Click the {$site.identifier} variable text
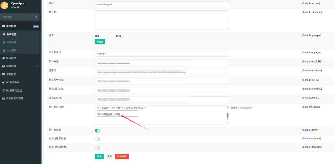The height and width of the screenshot is (164, 334). click(311, 98)
